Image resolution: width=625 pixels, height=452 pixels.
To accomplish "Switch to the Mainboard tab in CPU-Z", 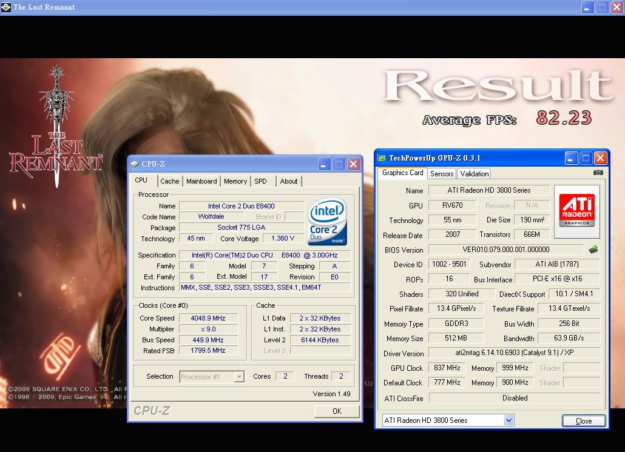I will coord(201,181).
